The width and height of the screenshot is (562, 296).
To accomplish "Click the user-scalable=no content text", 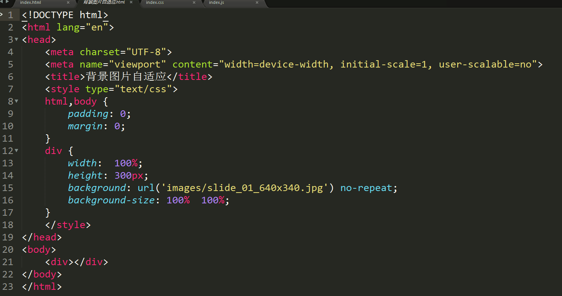I will point(486,64).
